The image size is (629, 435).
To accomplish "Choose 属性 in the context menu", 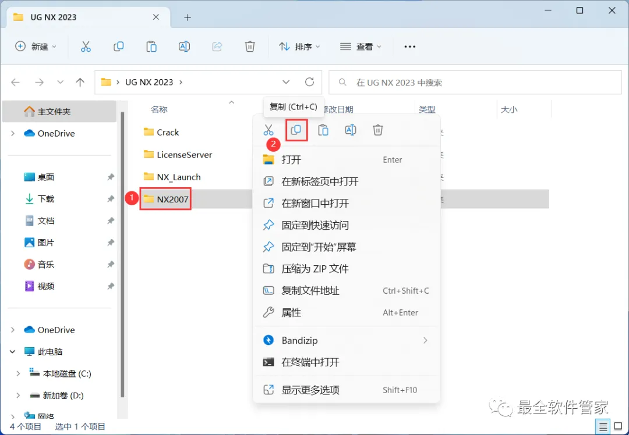I will coord(347,312).
